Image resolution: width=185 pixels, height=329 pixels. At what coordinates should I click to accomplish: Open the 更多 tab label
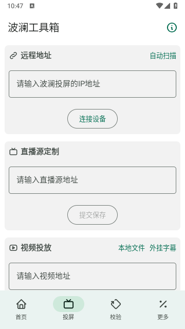(x=163, y=317)
